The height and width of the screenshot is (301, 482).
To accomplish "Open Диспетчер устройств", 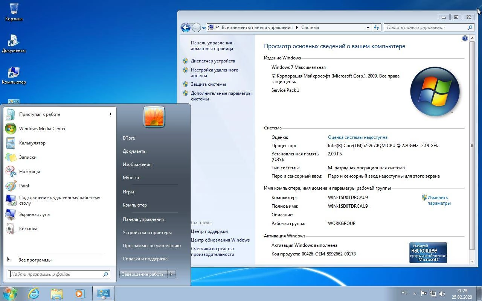I will pos(213,61).
